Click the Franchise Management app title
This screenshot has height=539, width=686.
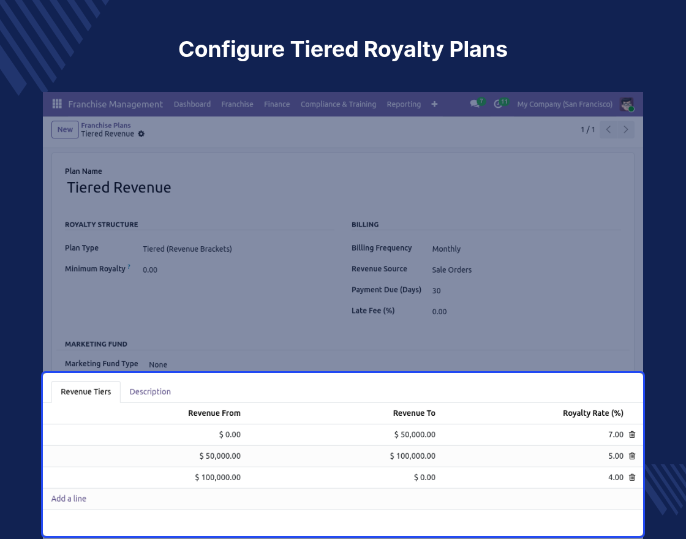click(x=116, y=104)
